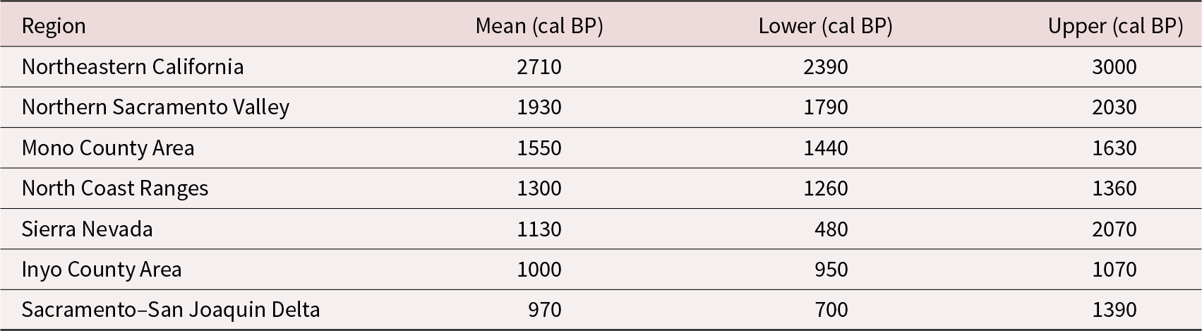Select the Mean (cal BP) column header
The width and height of the screenshot is (1202, 331).
[x=539, y=26]
